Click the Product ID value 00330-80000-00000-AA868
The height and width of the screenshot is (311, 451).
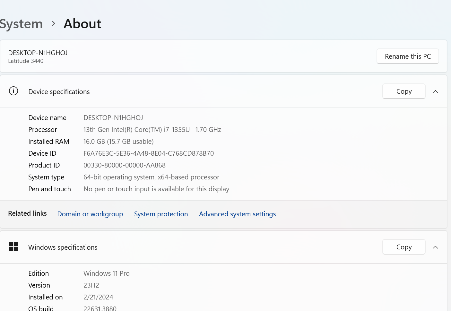click(124, 165)
